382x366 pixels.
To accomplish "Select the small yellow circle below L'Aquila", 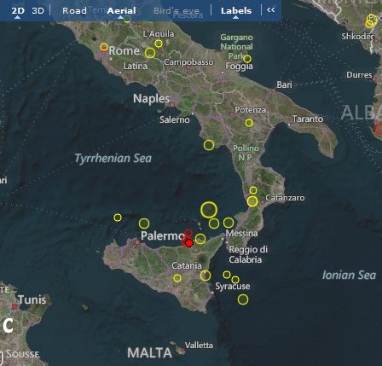I will point(159,44).
